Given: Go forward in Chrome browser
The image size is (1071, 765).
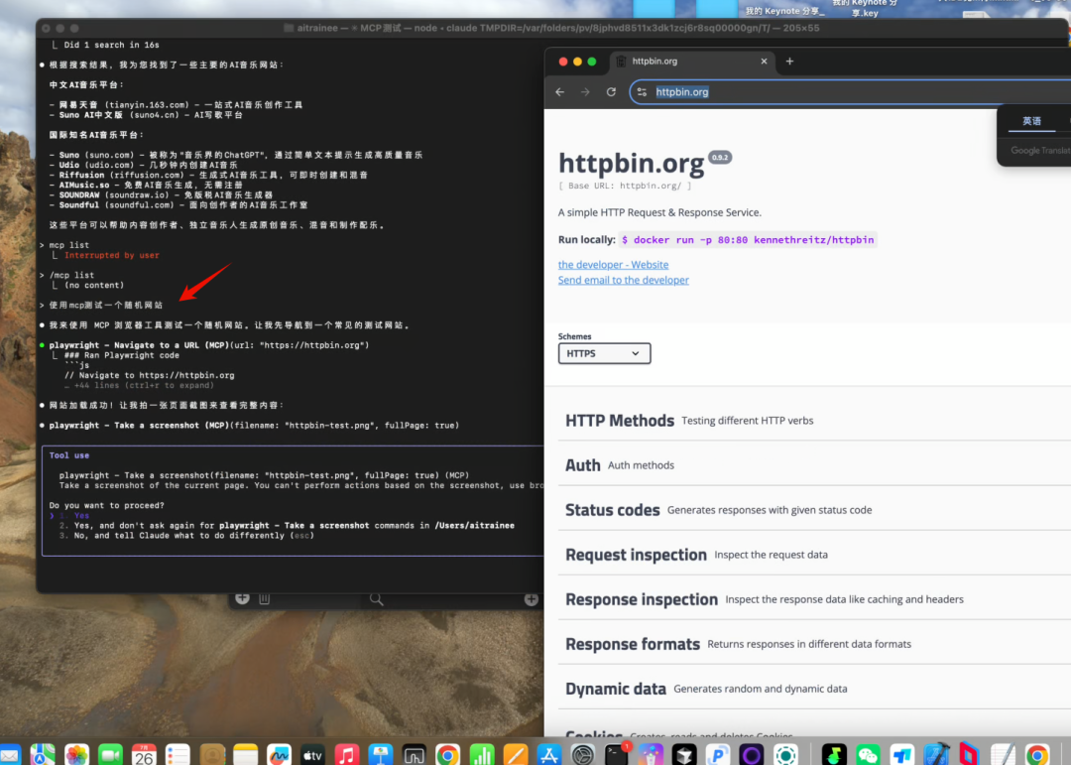Looking at the screenshot, I should (x=585, y=91).
